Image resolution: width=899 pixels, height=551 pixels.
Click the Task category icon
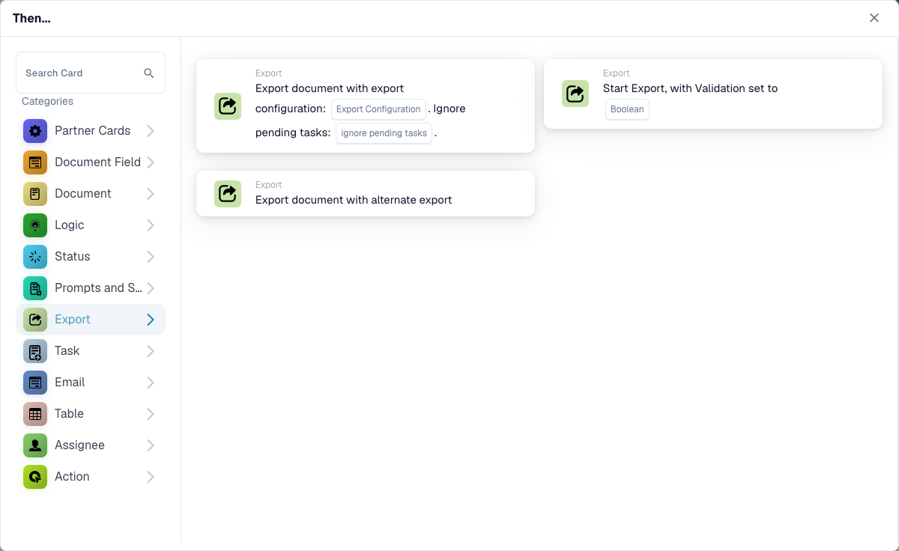tap(35, 351)
